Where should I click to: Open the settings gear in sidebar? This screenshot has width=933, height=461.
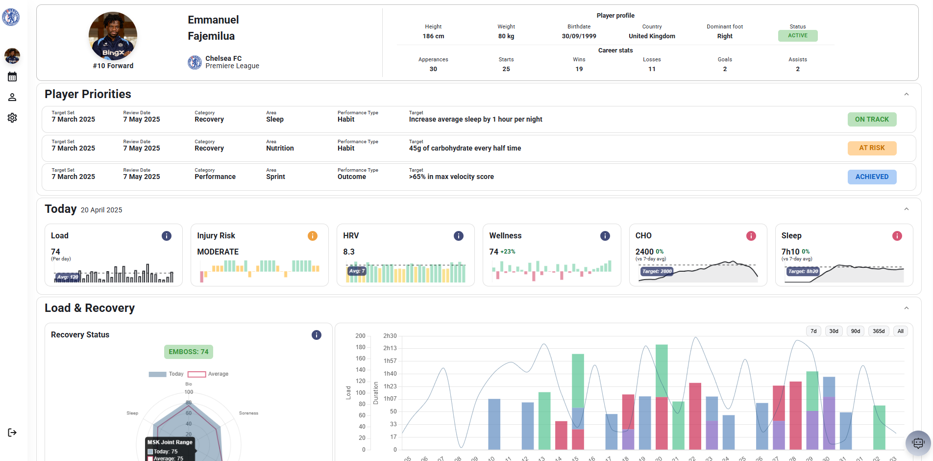click(12, 118)
